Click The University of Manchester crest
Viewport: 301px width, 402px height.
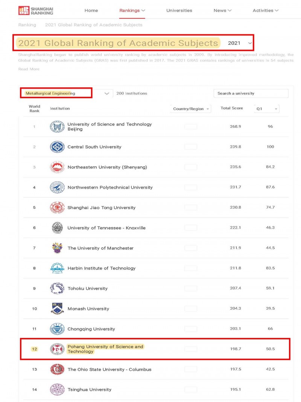(x=57, y=248)
